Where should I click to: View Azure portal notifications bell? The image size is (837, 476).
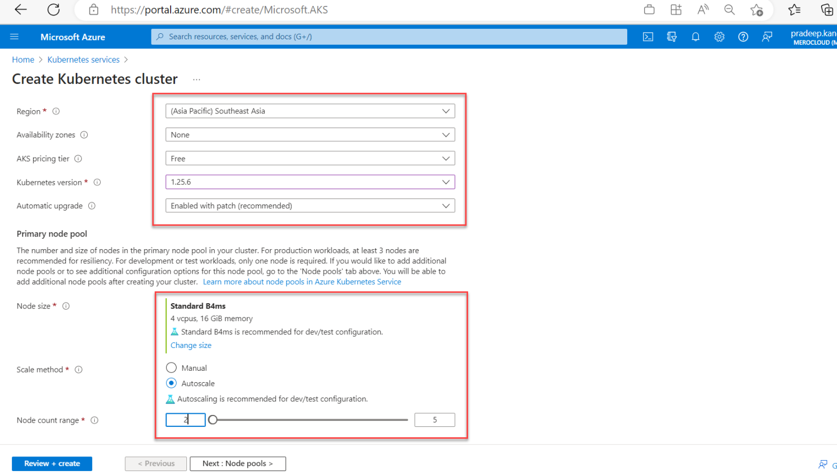coord(695,37)
